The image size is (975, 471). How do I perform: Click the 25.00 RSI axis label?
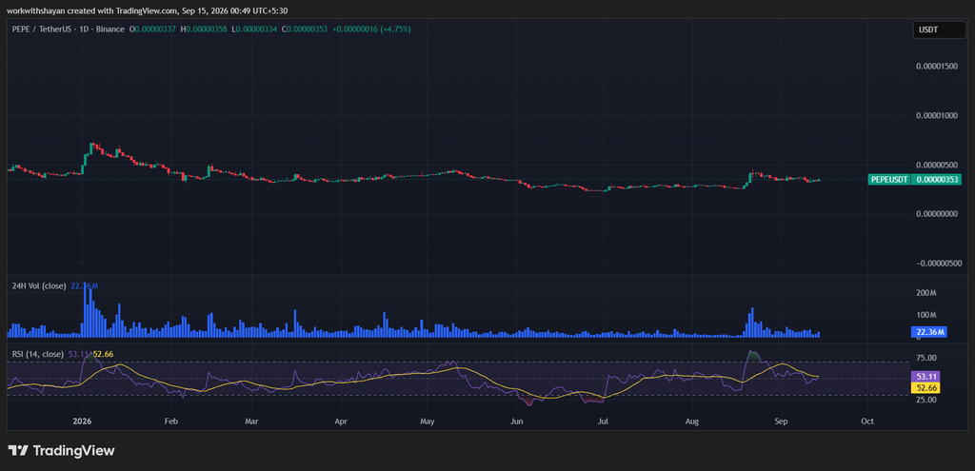pos(927,400)
